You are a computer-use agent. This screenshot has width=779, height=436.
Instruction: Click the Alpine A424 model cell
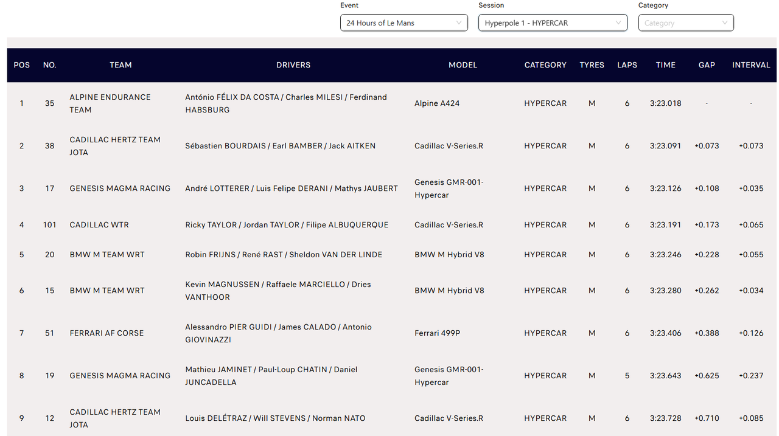coord(437,103)
